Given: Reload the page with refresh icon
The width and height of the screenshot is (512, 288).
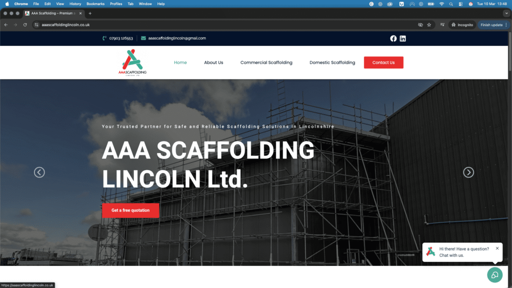Looking at the screenshot, I should click(25, 25).
